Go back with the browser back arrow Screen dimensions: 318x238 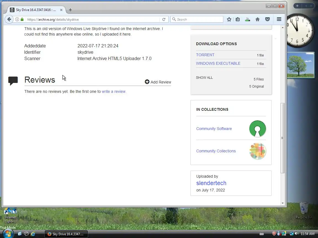(x=9, y=20)
